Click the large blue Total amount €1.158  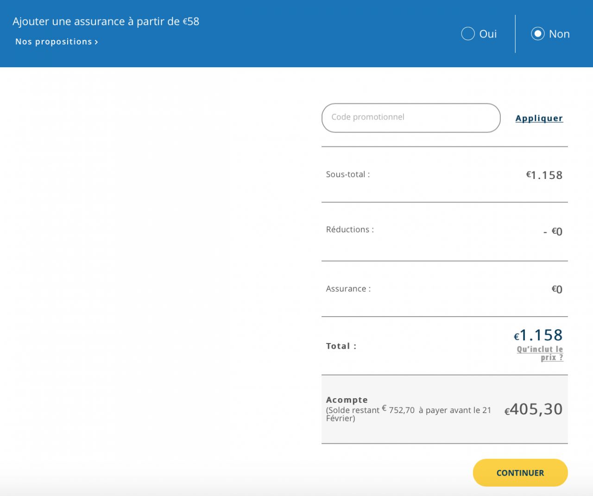point(538,335)
